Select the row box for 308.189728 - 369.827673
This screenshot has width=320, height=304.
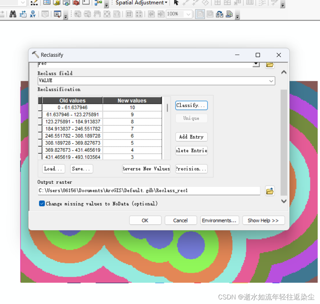[x=40, y=143]
